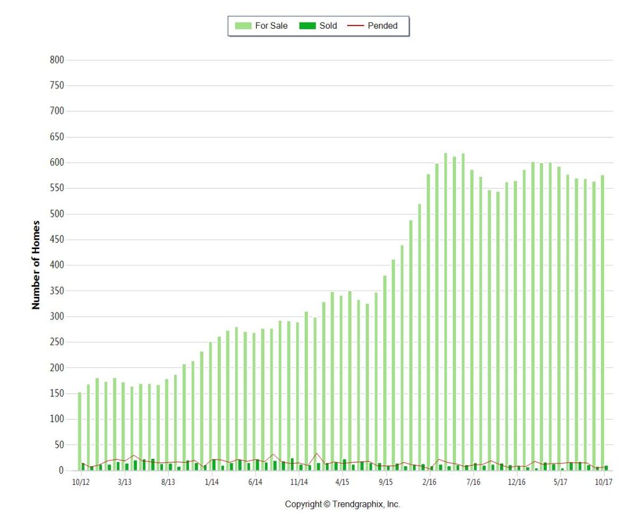Select the 'For Sale' legend label

coord(271,26)
